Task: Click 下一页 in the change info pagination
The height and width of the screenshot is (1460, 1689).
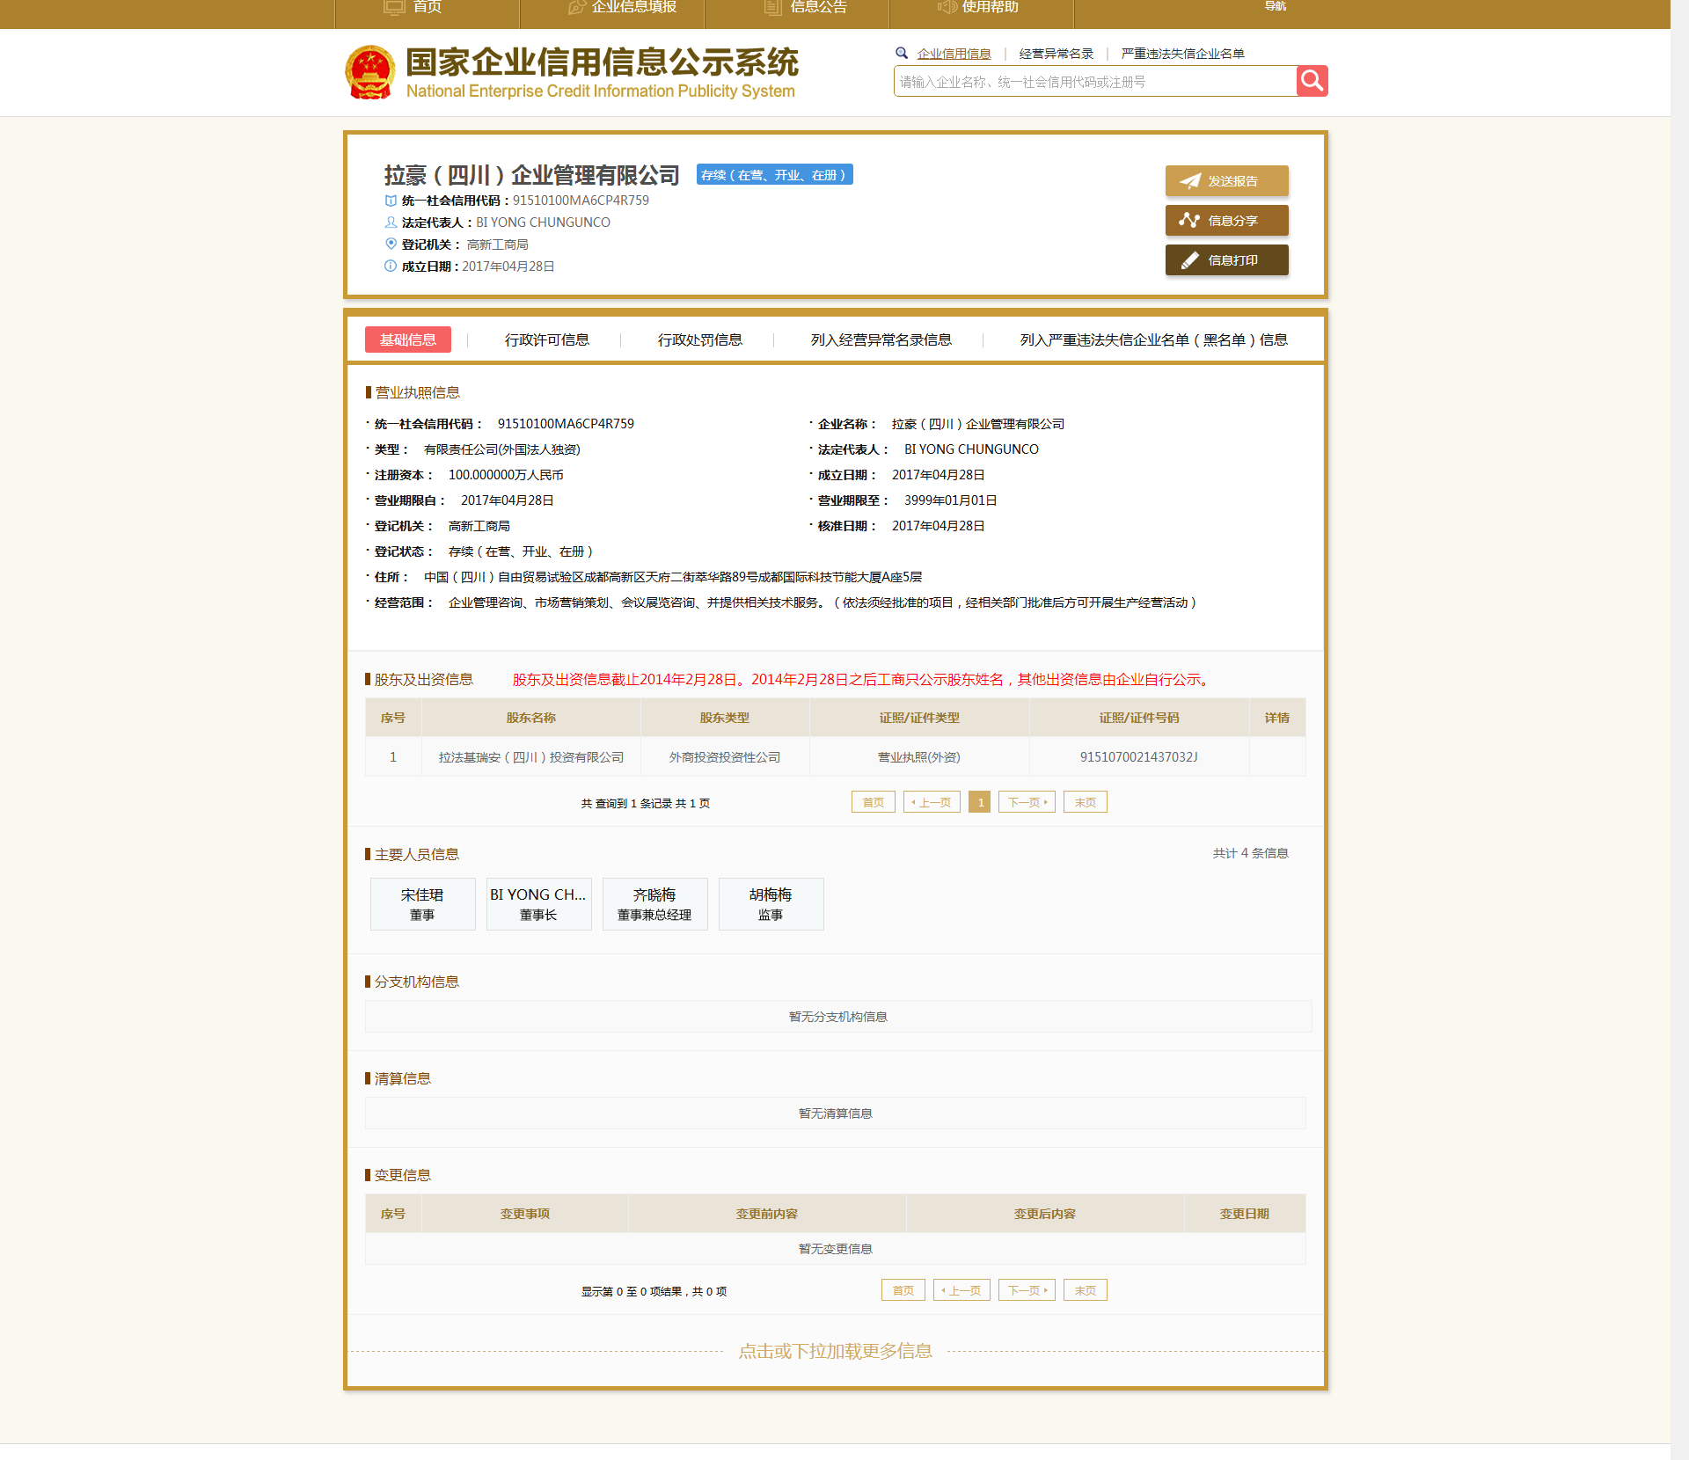Action: pyautogui.click(x=1026, y=1289)
